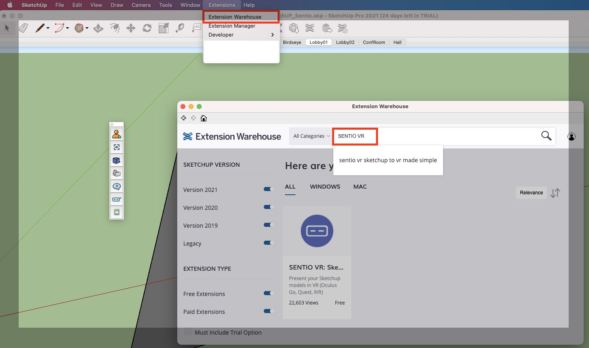Open the Shapes tool dropdown arrow
The height and width of the screenshot is (348, 589).
87,28
